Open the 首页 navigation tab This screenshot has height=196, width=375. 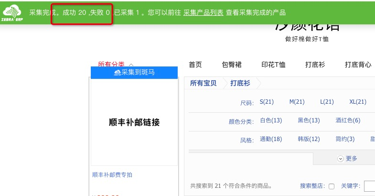pos(195,65)
